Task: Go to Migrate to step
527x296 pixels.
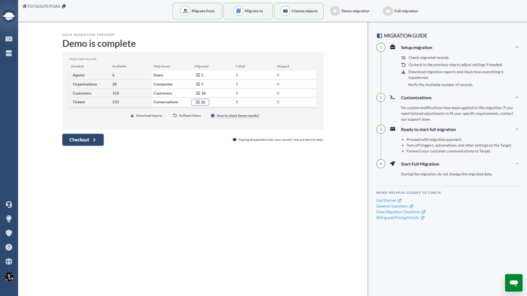Action: pyautogui.click(x=248, y=11)
